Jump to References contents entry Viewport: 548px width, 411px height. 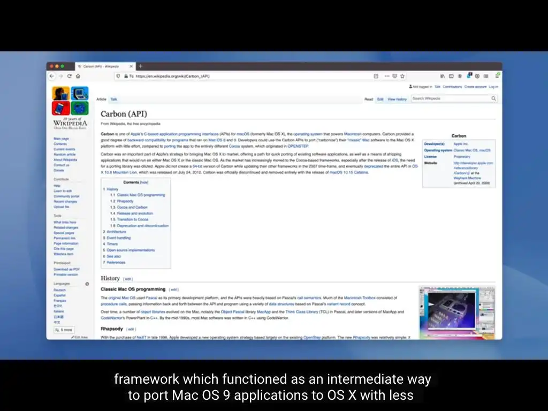tap(116, 262)
